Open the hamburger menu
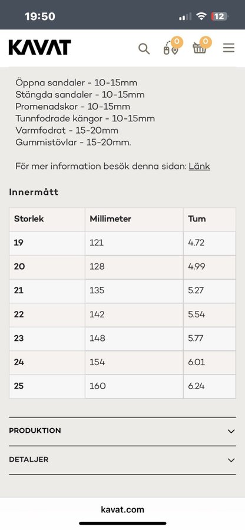Viewport: 245px width, 530px height. tap(229, 48)
